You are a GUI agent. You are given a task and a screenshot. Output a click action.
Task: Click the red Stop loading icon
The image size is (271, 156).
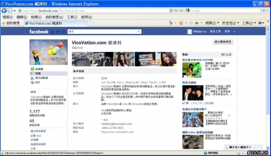181,11
